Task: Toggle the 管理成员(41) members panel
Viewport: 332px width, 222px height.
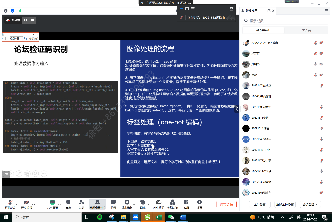Action: (97, 204)
